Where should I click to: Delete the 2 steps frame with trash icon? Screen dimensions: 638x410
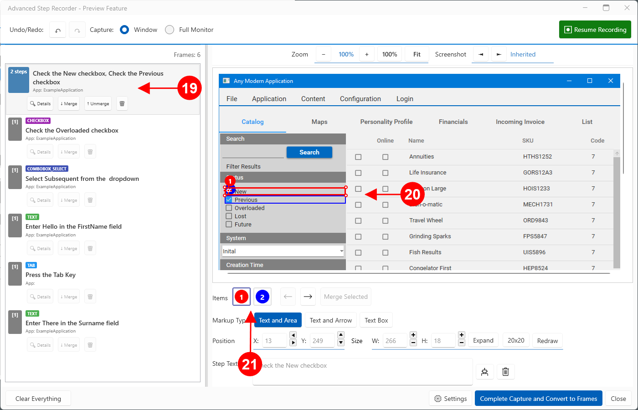pyautogui.click(x=122, y=103)
